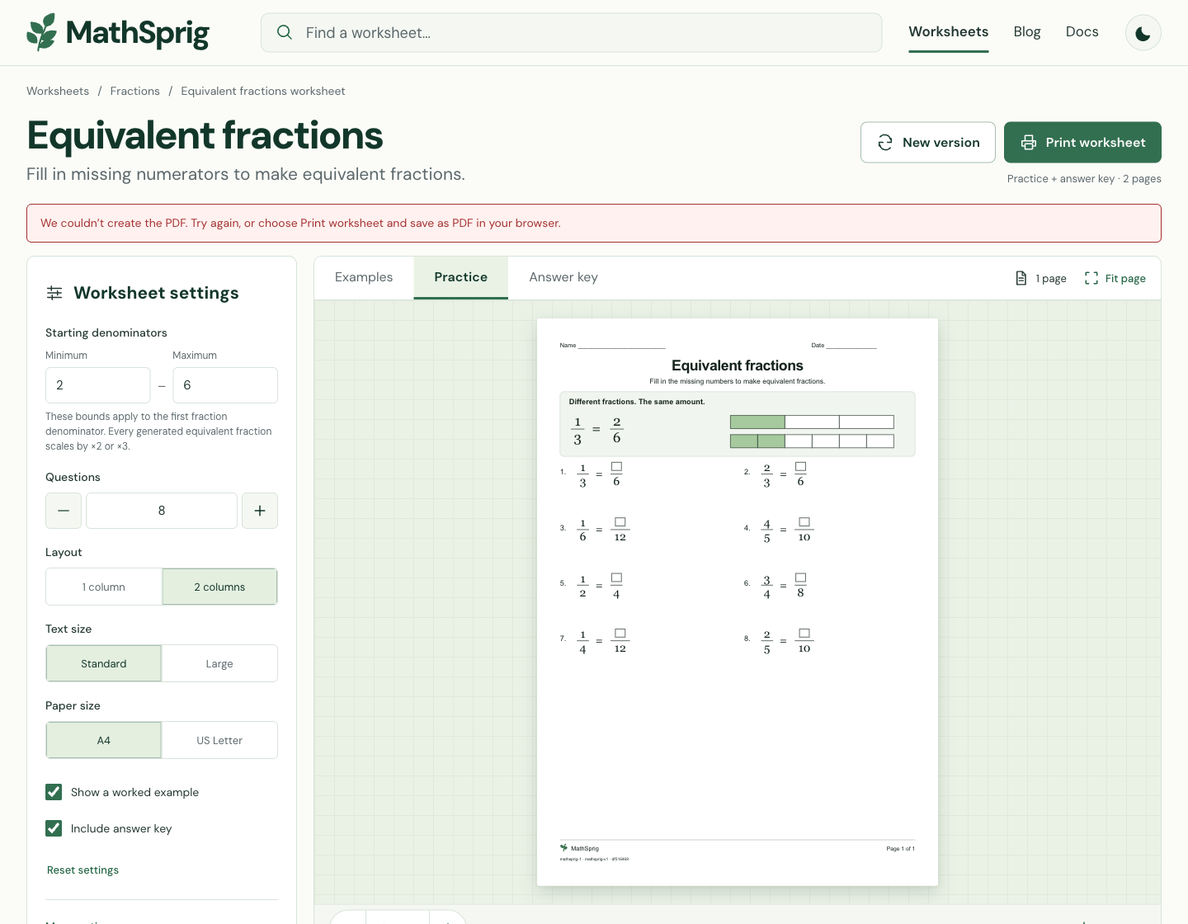Click the Minimum denominator field

pos(98,385)
